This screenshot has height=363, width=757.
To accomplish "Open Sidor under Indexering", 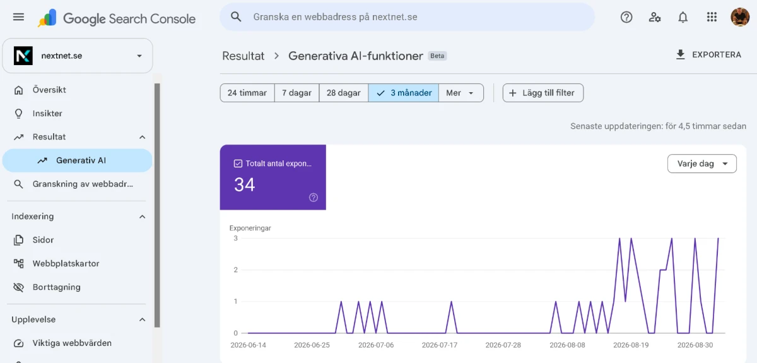I will coord(77,240).
